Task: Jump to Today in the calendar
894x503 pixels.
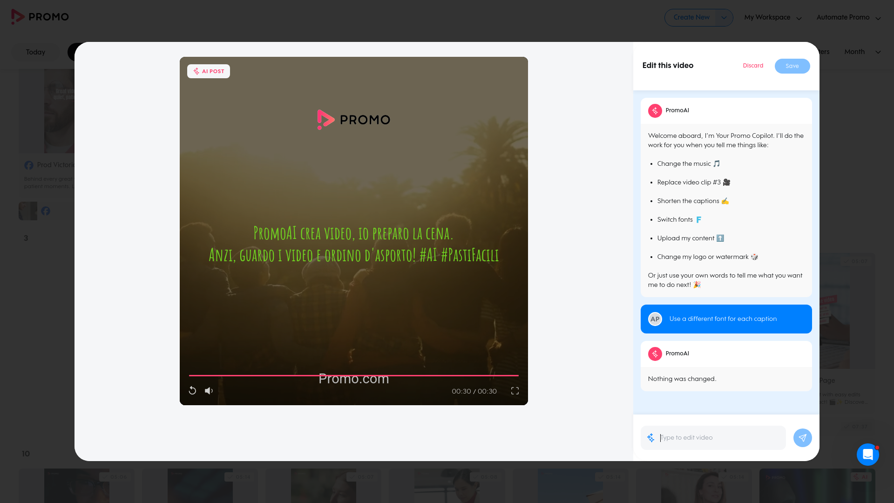Action: click(35, 52)
